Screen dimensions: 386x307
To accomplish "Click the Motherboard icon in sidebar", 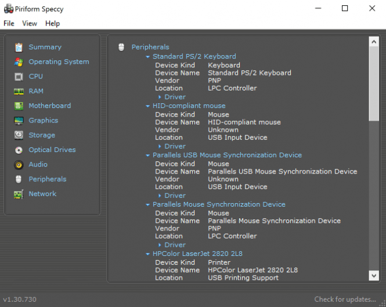I will click(x=19, y=106).
